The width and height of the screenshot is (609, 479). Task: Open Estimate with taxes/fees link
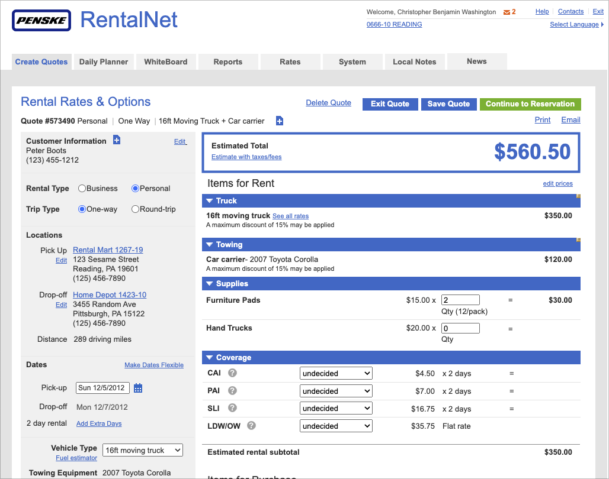[x=246, y=157]
